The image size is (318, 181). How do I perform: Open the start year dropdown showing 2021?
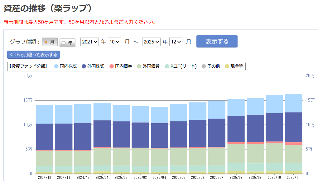[89, 42]
